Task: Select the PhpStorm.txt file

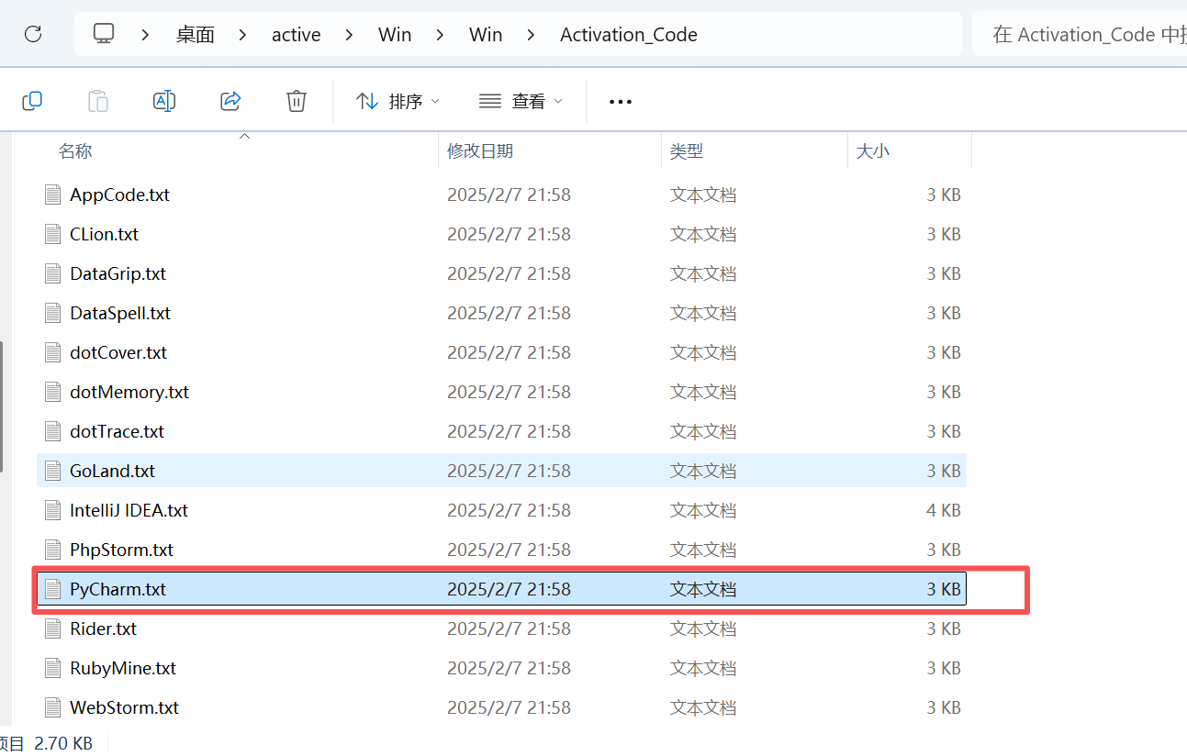Action: pyautogui.click(x=501, y=550)
